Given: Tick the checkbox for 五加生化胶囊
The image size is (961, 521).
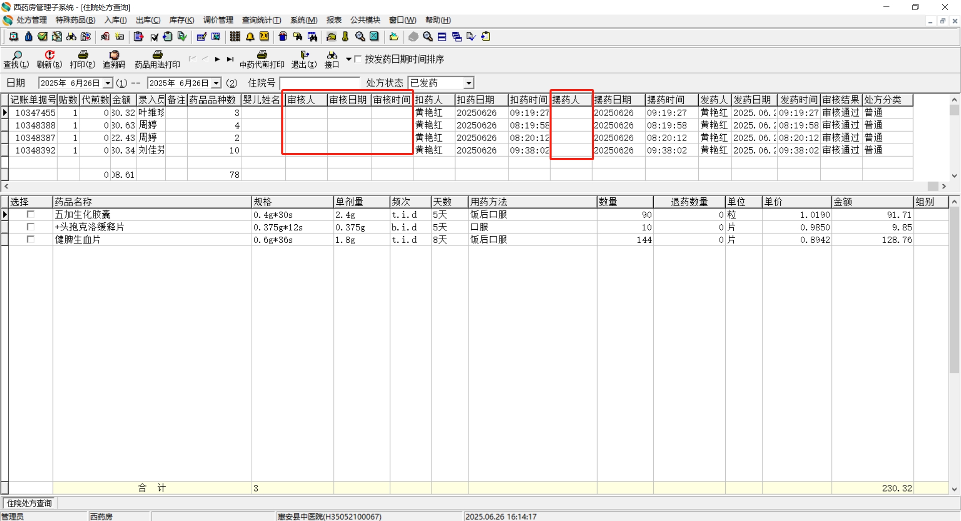Looking at the screenshot, I should 31,214.
